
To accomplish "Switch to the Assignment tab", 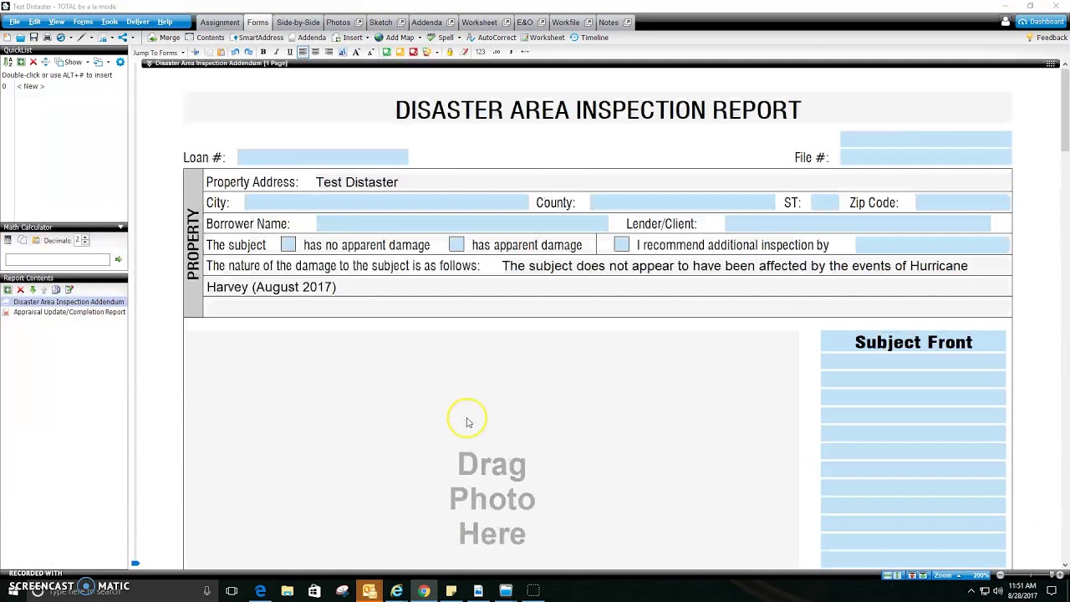I will coord(220,23).
